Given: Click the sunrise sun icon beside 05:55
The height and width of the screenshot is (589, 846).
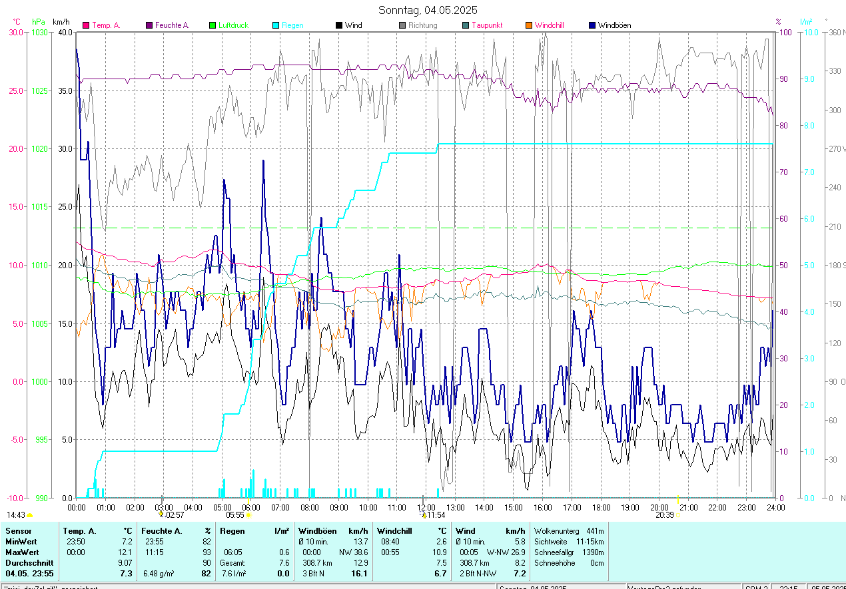Looking at the screenshot, I should tap(248, 515).
